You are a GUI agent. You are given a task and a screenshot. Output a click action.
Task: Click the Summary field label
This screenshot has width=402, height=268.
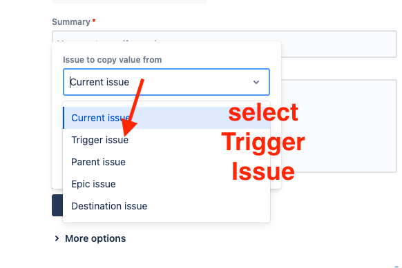click(71, 22)
